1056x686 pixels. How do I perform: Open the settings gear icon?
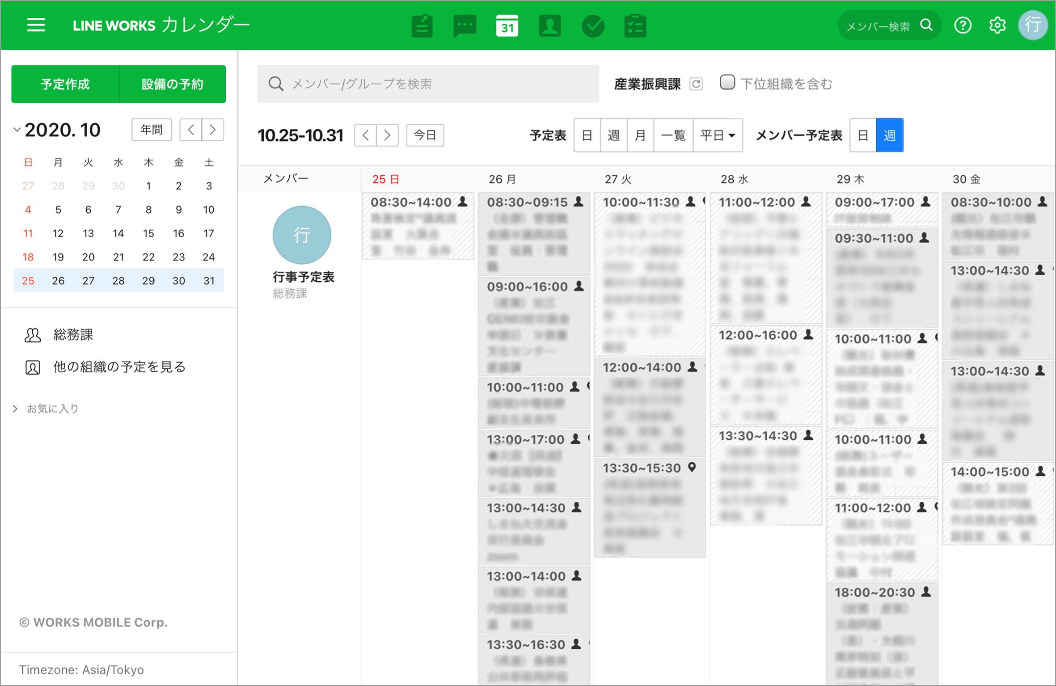coord(997,25)
